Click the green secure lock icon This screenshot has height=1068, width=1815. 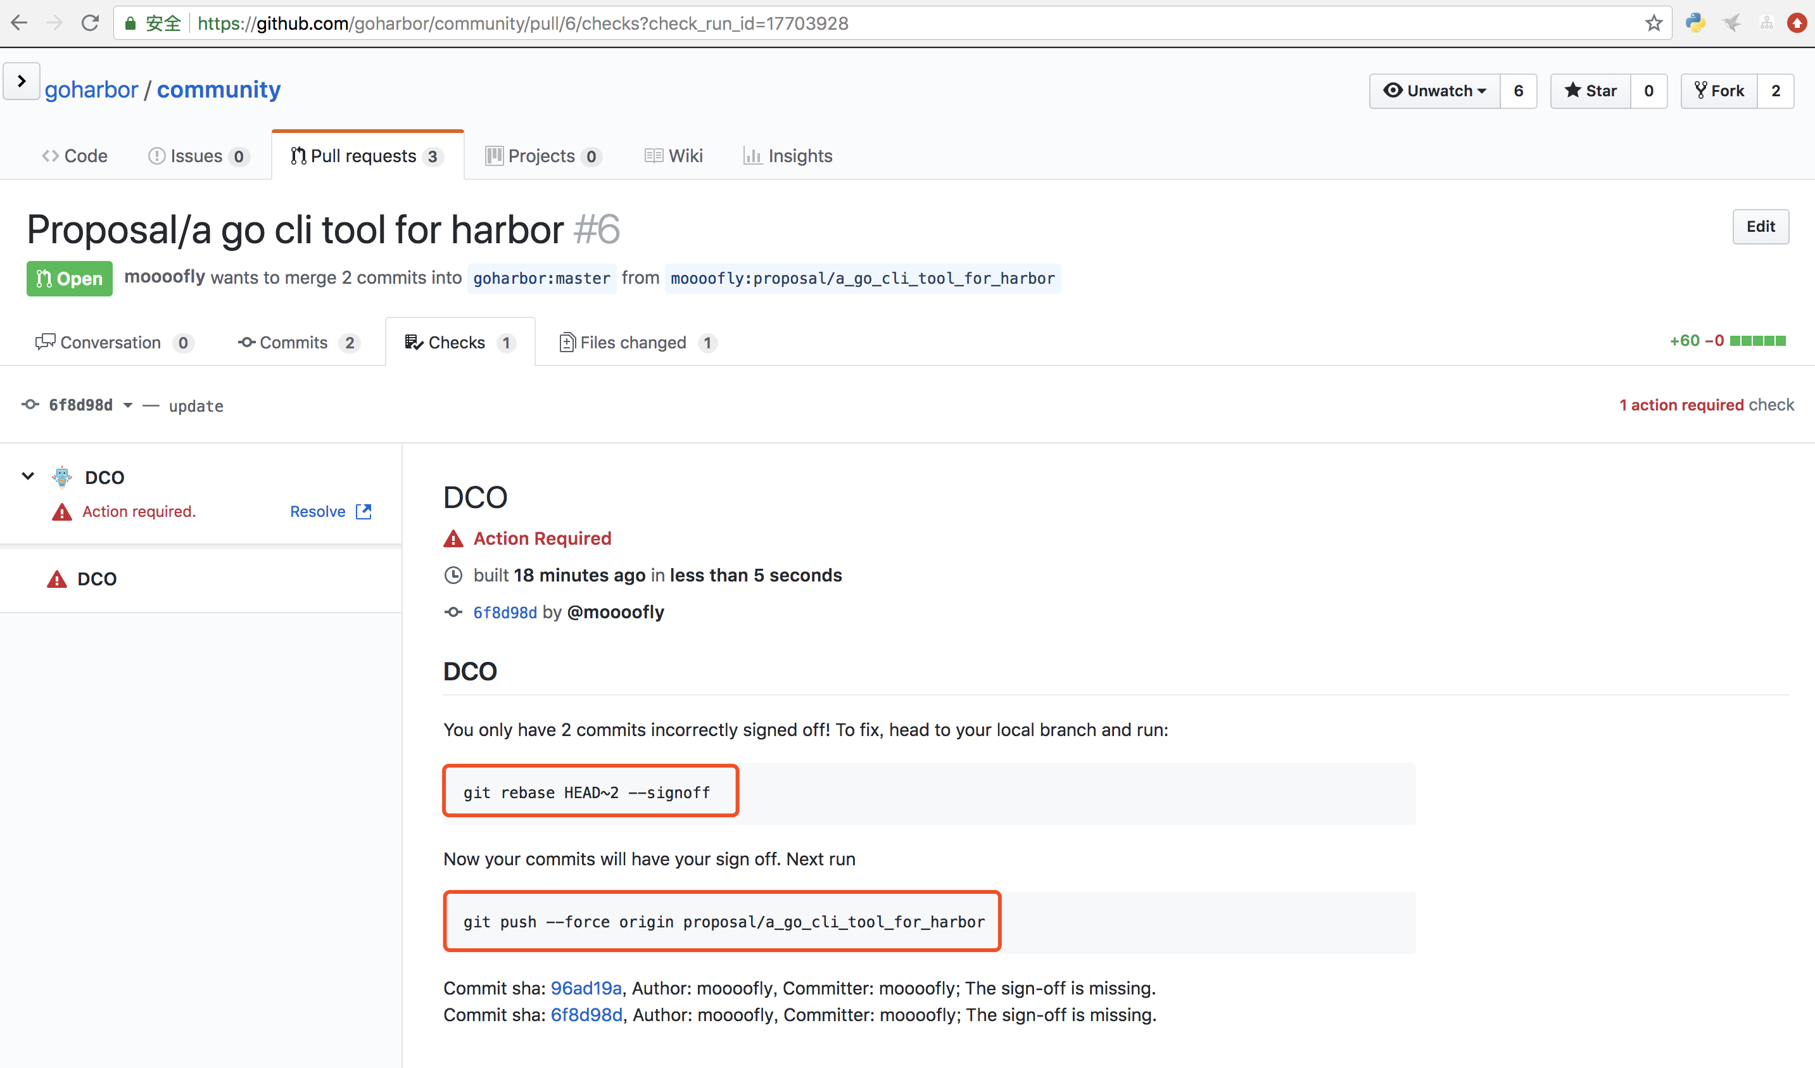pos(130,24)
